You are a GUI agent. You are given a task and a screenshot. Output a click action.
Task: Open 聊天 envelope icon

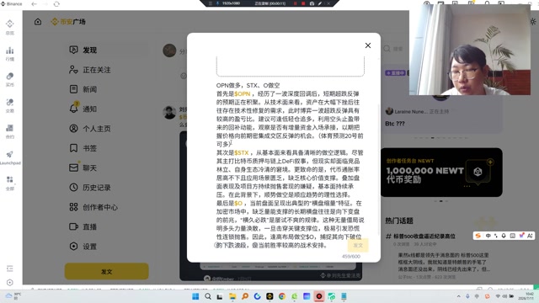[x=73, y=167]
